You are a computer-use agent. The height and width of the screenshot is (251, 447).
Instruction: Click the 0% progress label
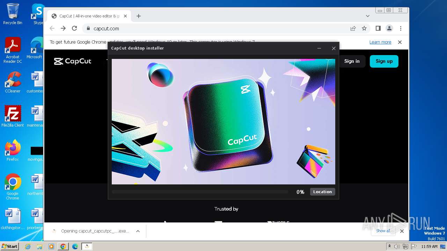(300, 192)
